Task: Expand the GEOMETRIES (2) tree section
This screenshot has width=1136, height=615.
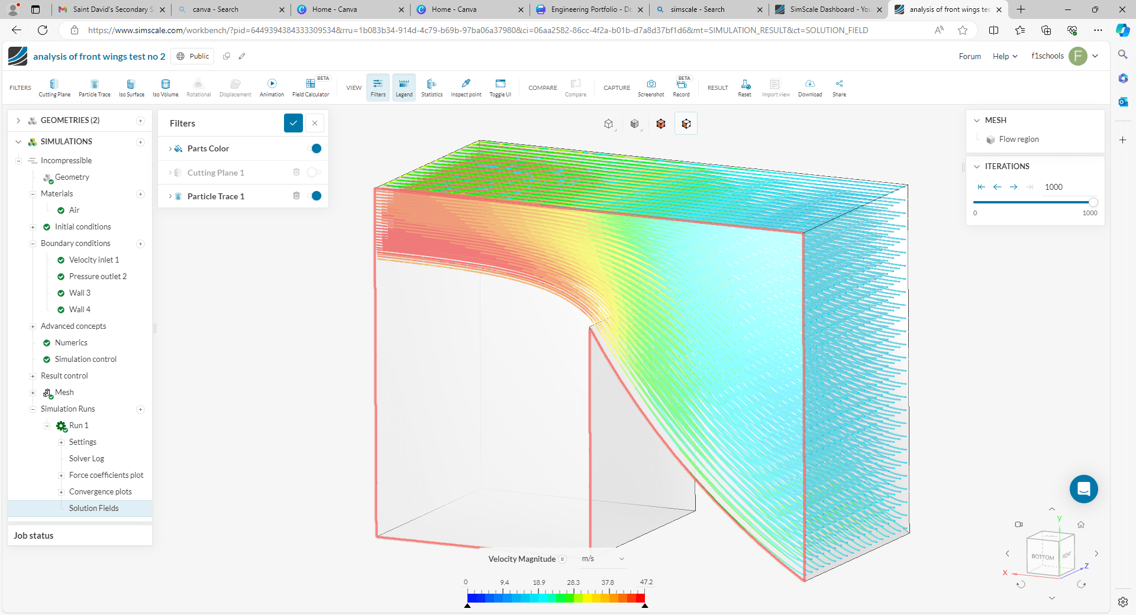Action: (18, 121)
